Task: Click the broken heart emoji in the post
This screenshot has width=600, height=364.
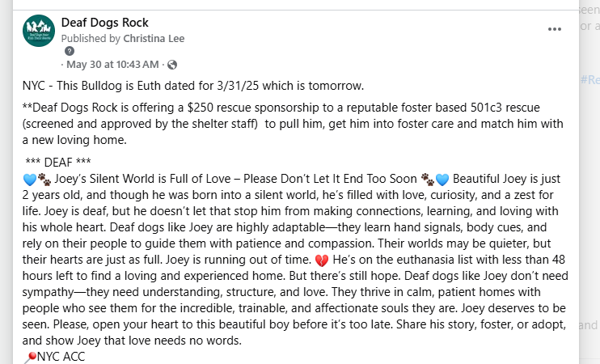Action: [322, 260]
